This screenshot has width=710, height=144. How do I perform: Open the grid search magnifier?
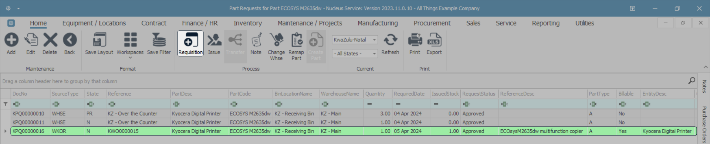(x=692, y=80)
